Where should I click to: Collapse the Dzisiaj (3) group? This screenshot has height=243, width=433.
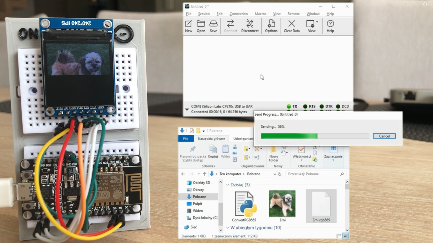click(x=228, y=185)
